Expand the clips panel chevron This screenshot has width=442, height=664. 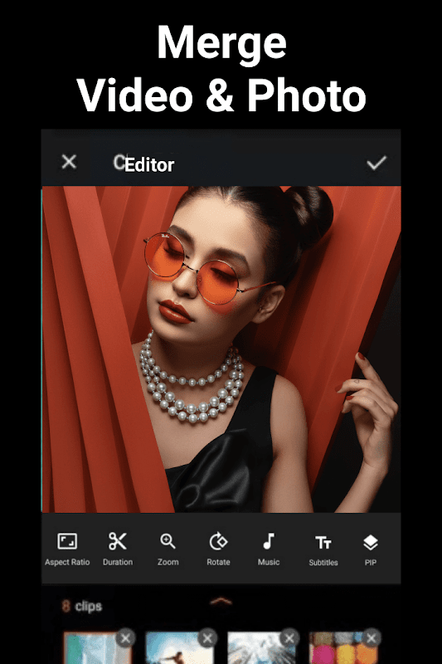point(221,601)
